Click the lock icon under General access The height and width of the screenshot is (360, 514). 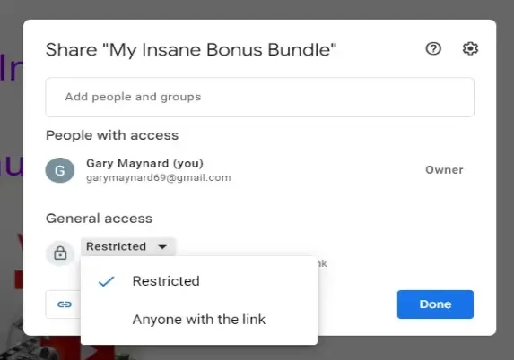tap(60, 253)
